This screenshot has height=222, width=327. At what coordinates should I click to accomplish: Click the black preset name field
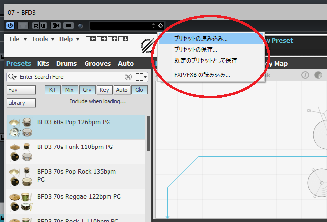[x=120, y=26]
